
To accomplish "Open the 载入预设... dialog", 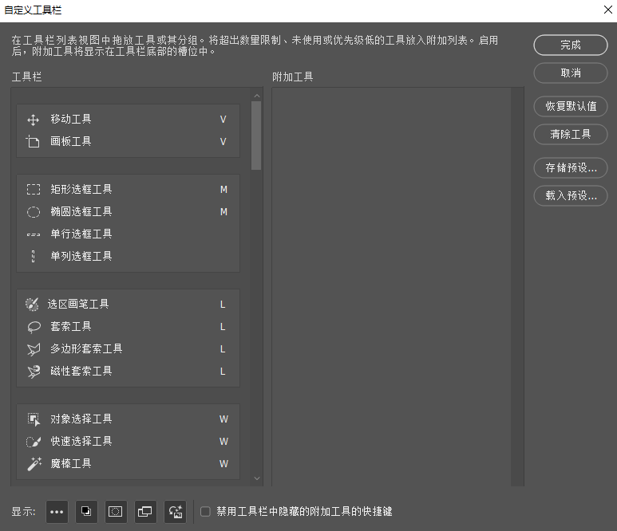I will (570, 195).
